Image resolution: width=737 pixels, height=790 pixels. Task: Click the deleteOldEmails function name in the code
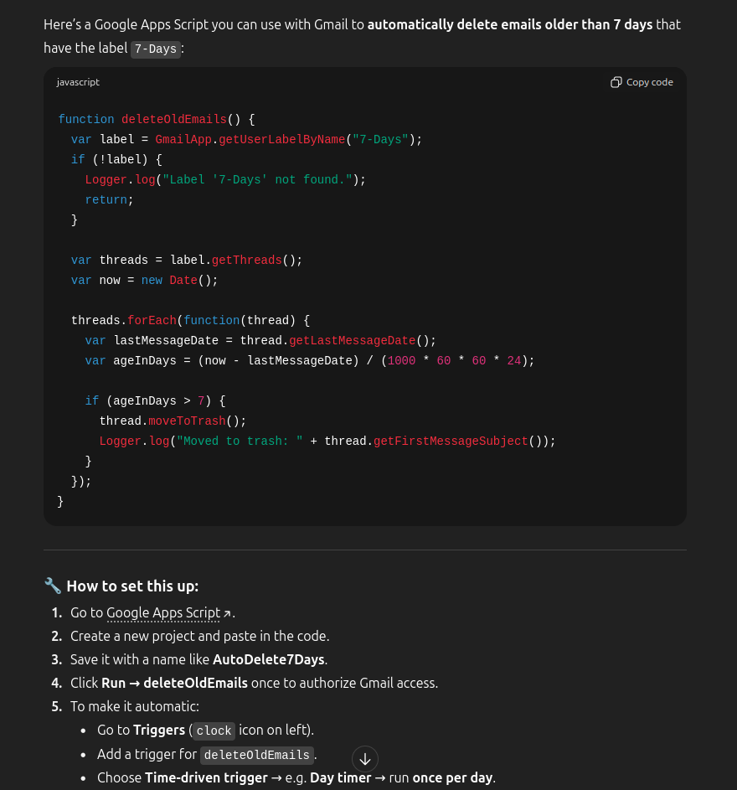pos(174,119)
